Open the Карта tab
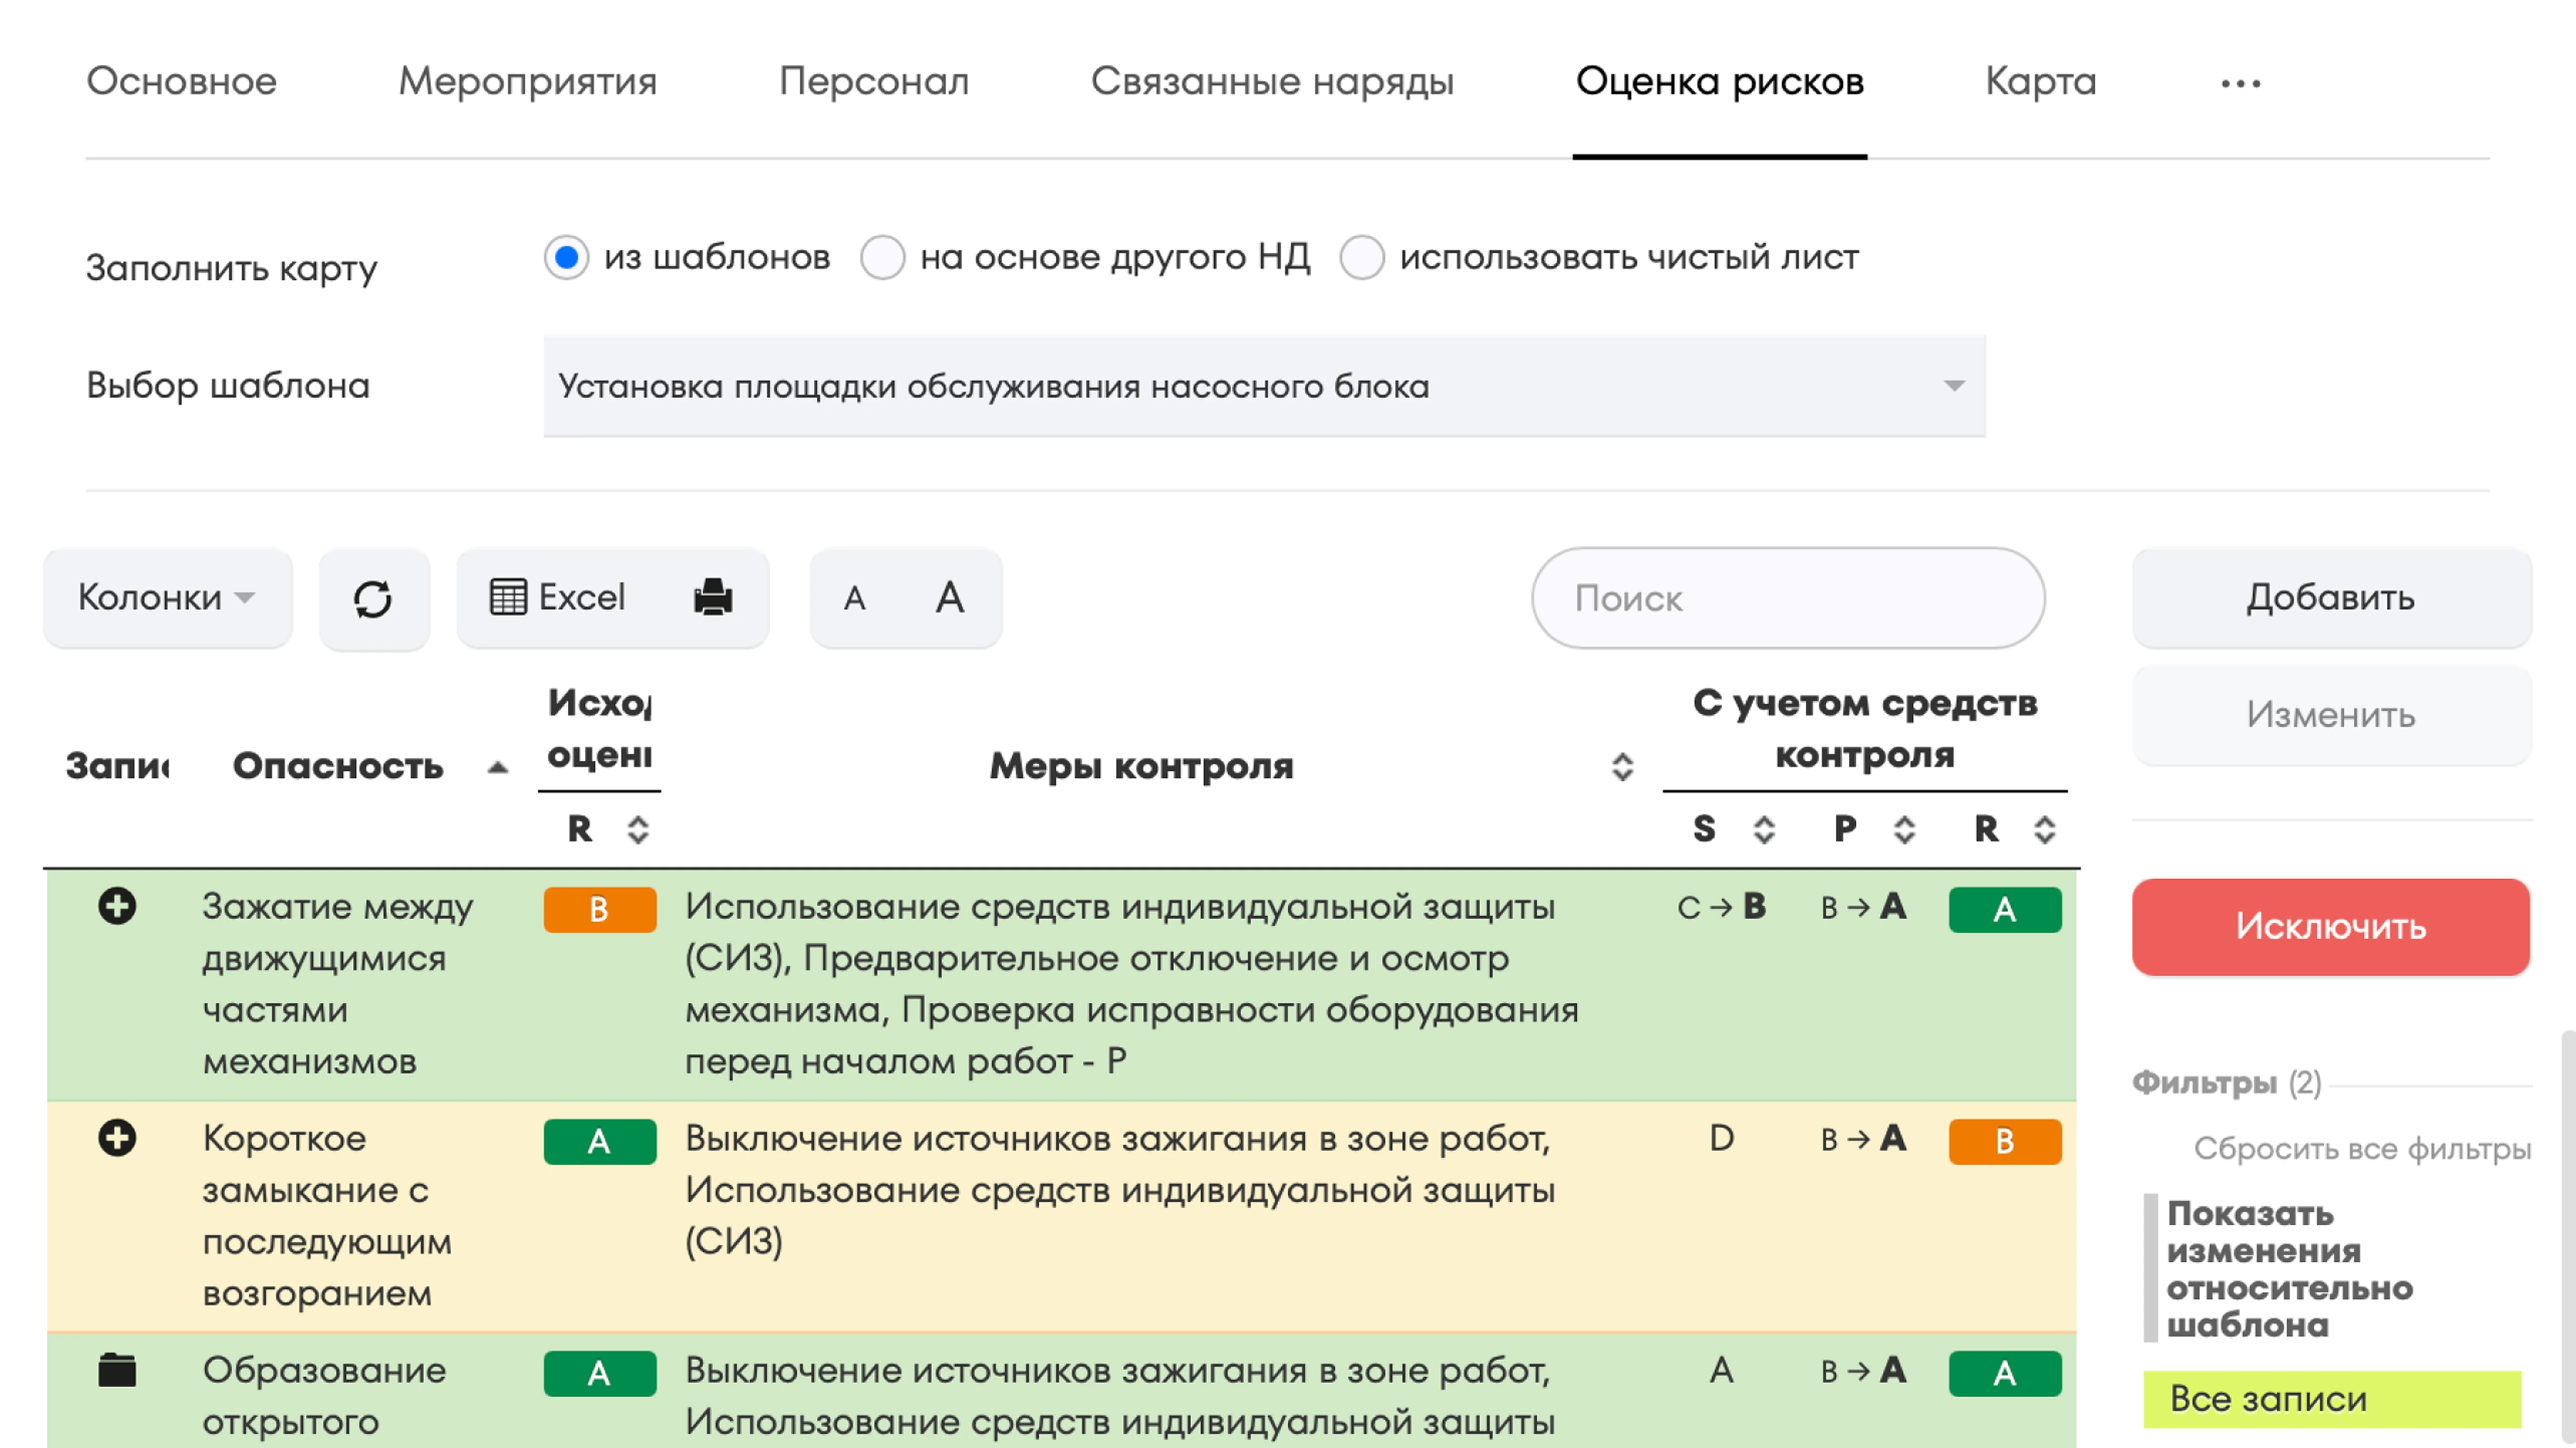This screenshot has height=1448, width=2576. tap(2040, 81)
